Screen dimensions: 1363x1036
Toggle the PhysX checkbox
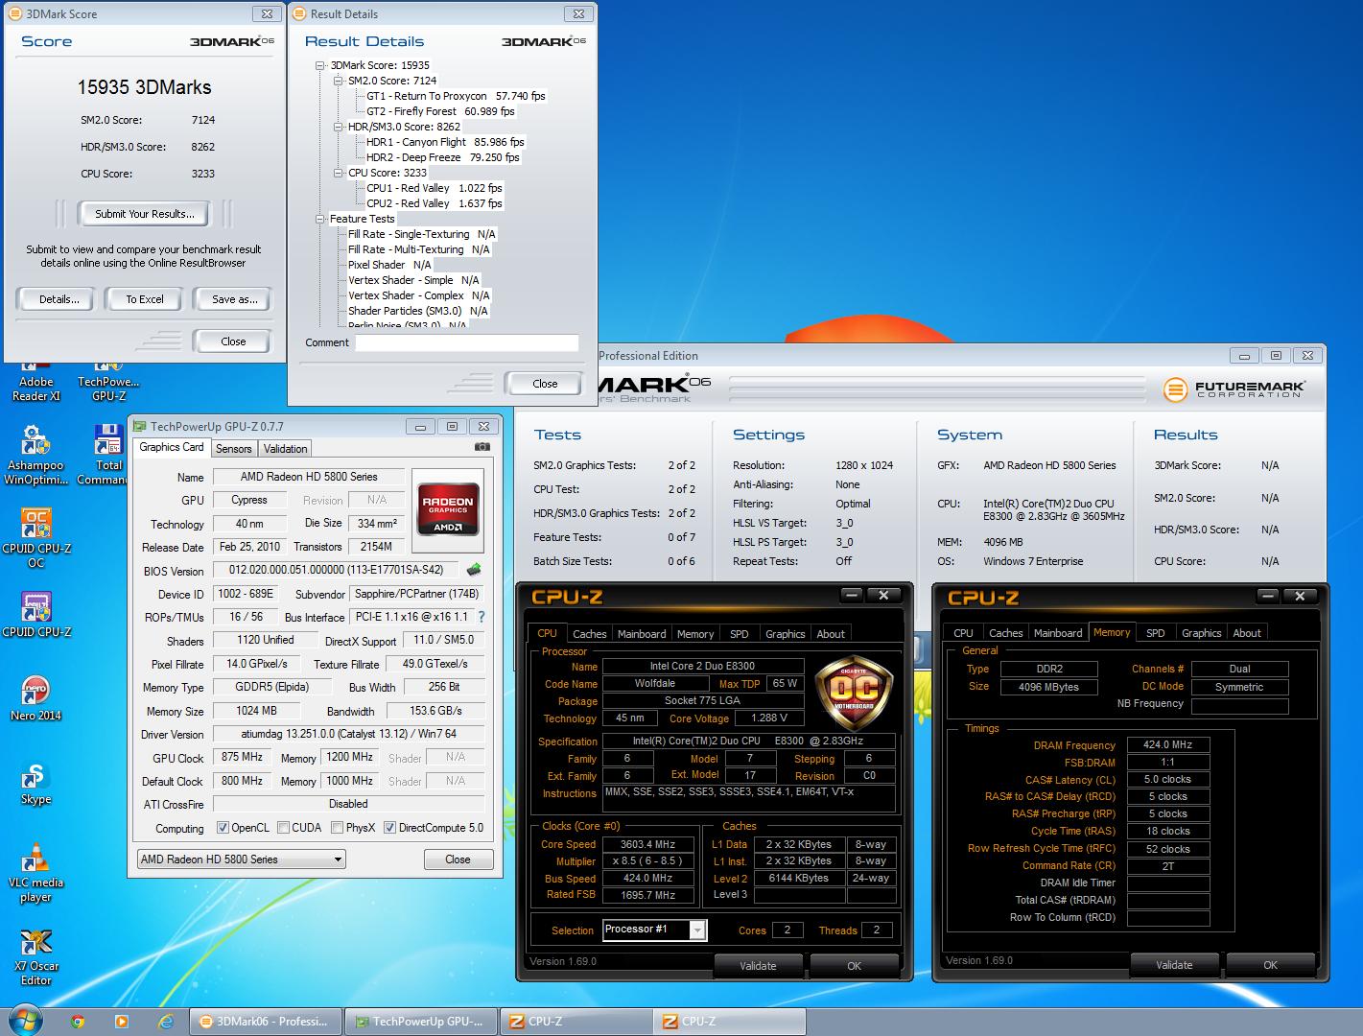(x=338, y=828)
